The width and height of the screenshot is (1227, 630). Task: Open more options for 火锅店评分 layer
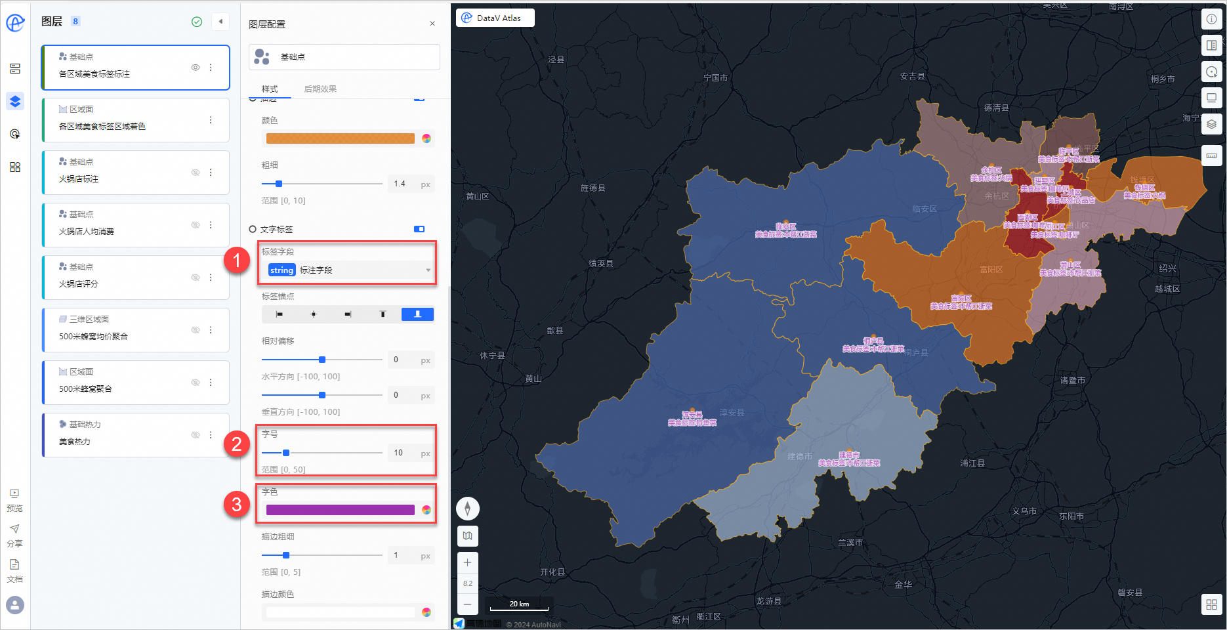(211, 278)
